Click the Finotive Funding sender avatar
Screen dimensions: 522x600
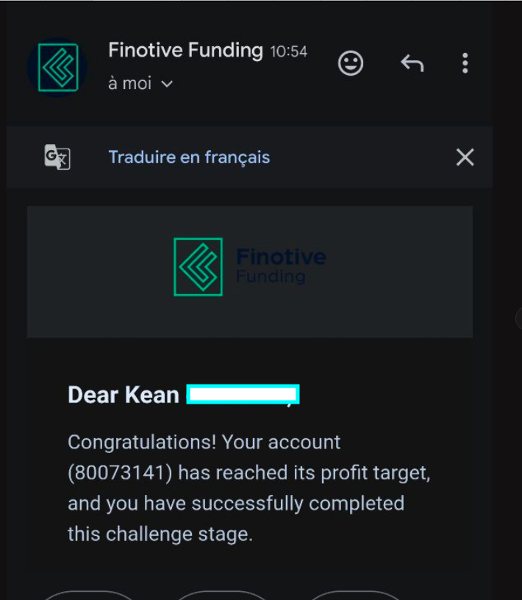click(x=57, y=67)
